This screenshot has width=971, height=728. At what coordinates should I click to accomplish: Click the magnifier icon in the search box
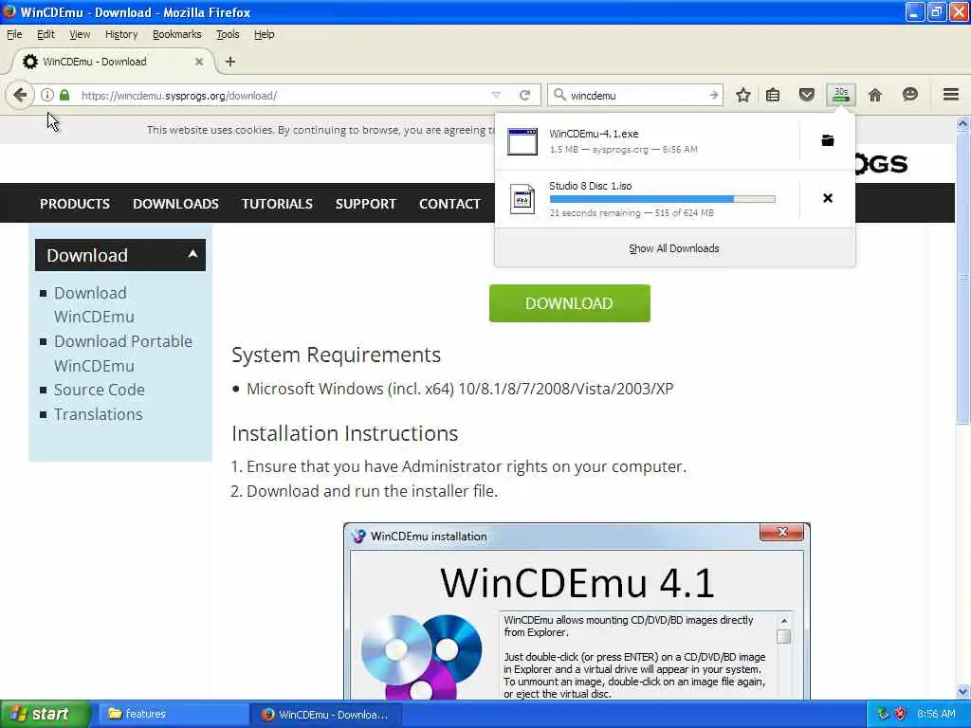coord(559,95)
